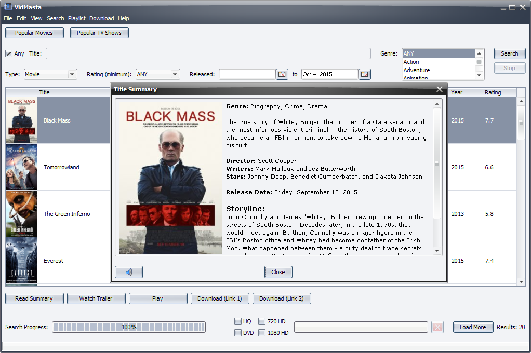This screenshot has height=353, width=531.
Task: Close the Title Summary dialog with X
Action: 440,89
